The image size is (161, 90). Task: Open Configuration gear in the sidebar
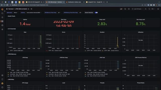click(2, 75)
